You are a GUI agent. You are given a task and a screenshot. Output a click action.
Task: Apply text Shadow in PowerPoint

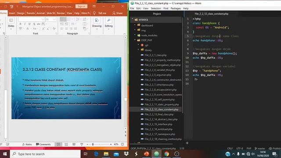[34, 24]
